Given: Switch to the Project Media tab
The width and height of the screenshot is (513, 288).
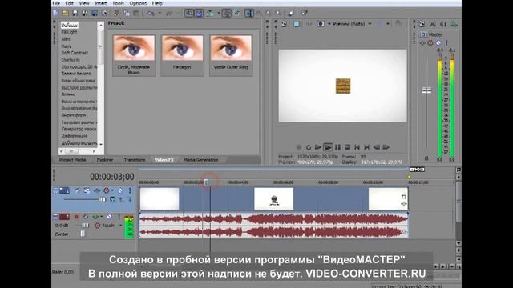Looking at the screenshot, I should (72, 160).
